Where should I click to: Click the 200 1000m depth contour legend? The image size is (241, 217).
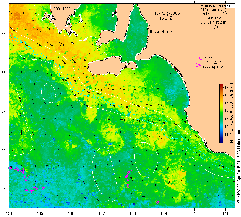[64, 9]
